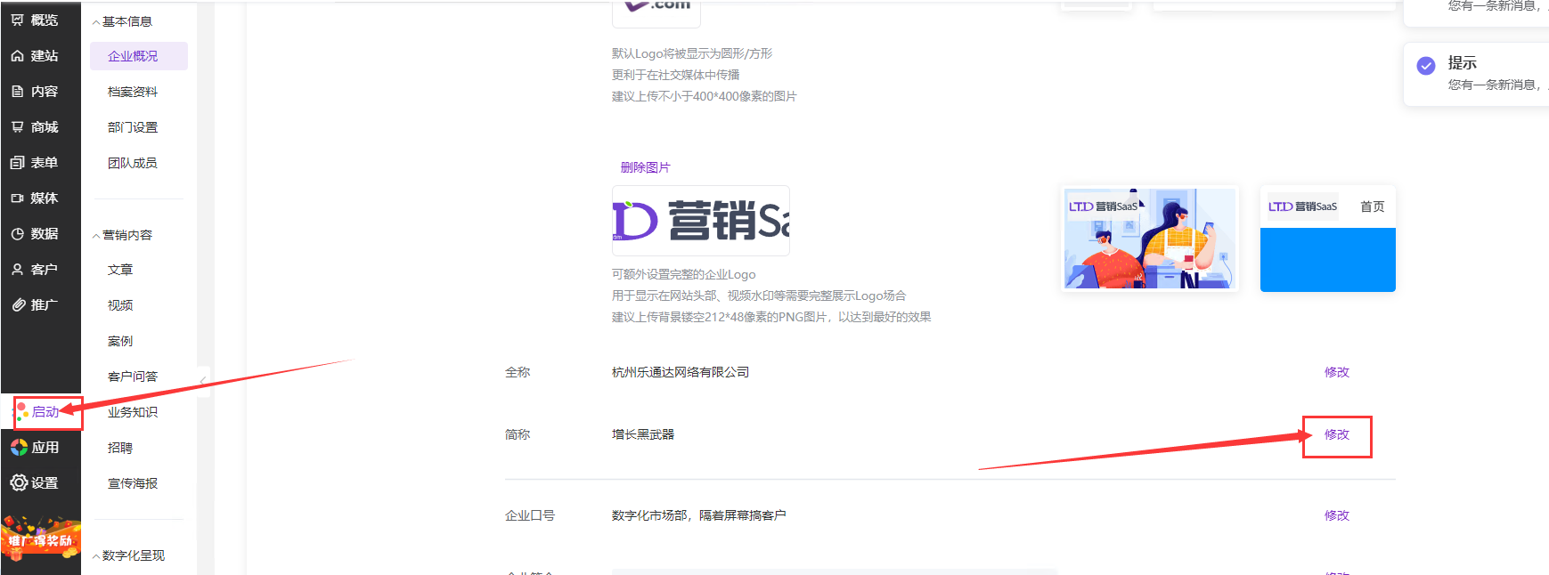Open 招聘 menu item
The height and width of the screenshot is (575, 1549).
coord(120,448)
